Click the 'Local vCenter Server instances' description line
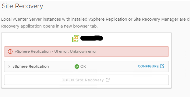Screen dimensions: 190x97 click(96, 19)
